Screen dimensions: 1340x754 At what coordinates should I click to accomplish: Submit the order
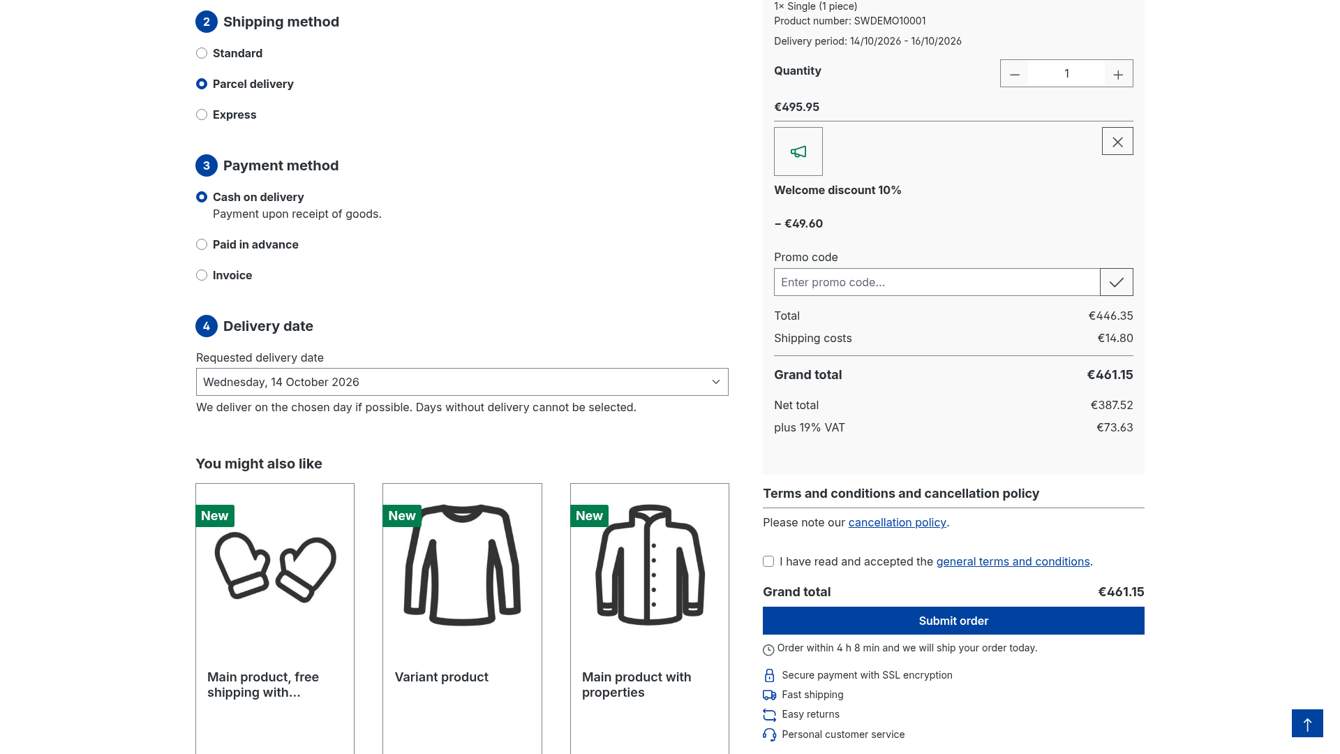coord(953,621)
